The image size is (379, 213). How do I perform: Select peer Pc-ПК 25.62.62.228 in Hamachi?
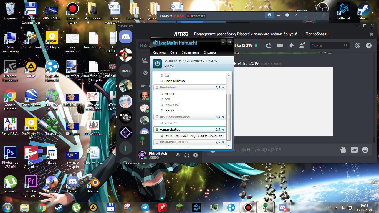[x=192, y=136]
